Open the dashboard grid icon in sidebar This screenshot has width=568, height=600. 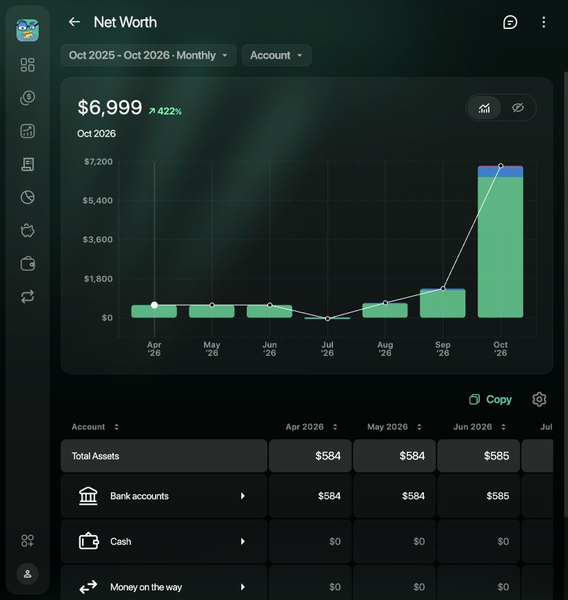point(28,65)
